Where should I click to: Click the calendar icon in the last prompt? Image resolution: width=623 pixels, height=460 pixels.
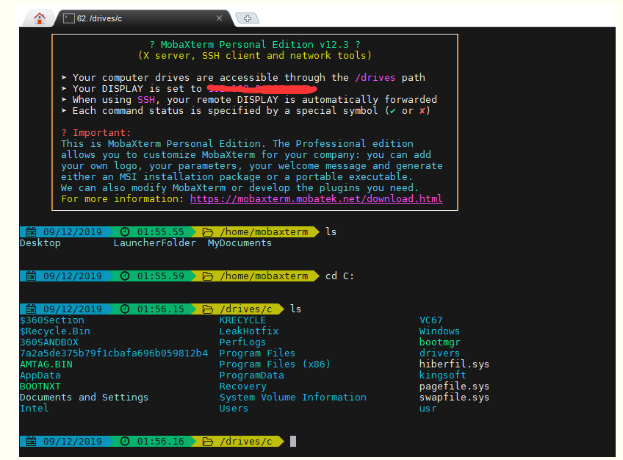31,442
